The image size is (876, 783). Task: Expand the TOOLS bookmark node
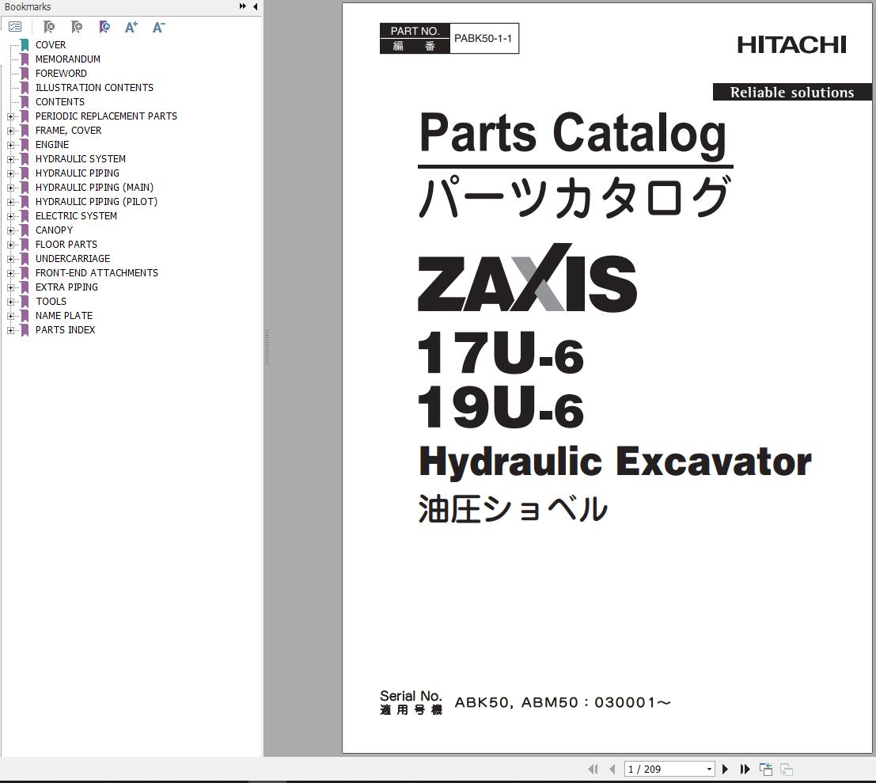tap(10, 302)
